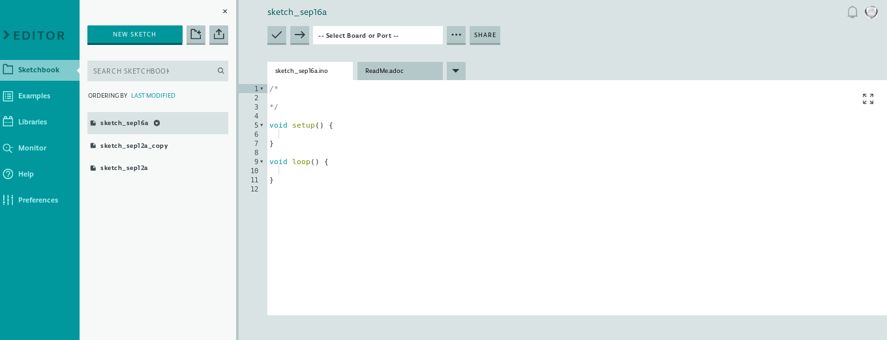This screenshot has height=340, width=887.
Task: Open the Select Board or Port dropdown
Action: (x=378, y=35)
